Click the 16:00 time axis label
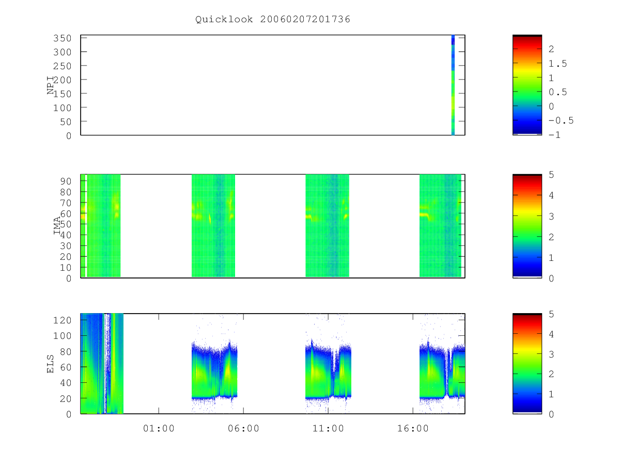This screenshot has width=620, height=465. pyautogui.click(x=413, y=428)
